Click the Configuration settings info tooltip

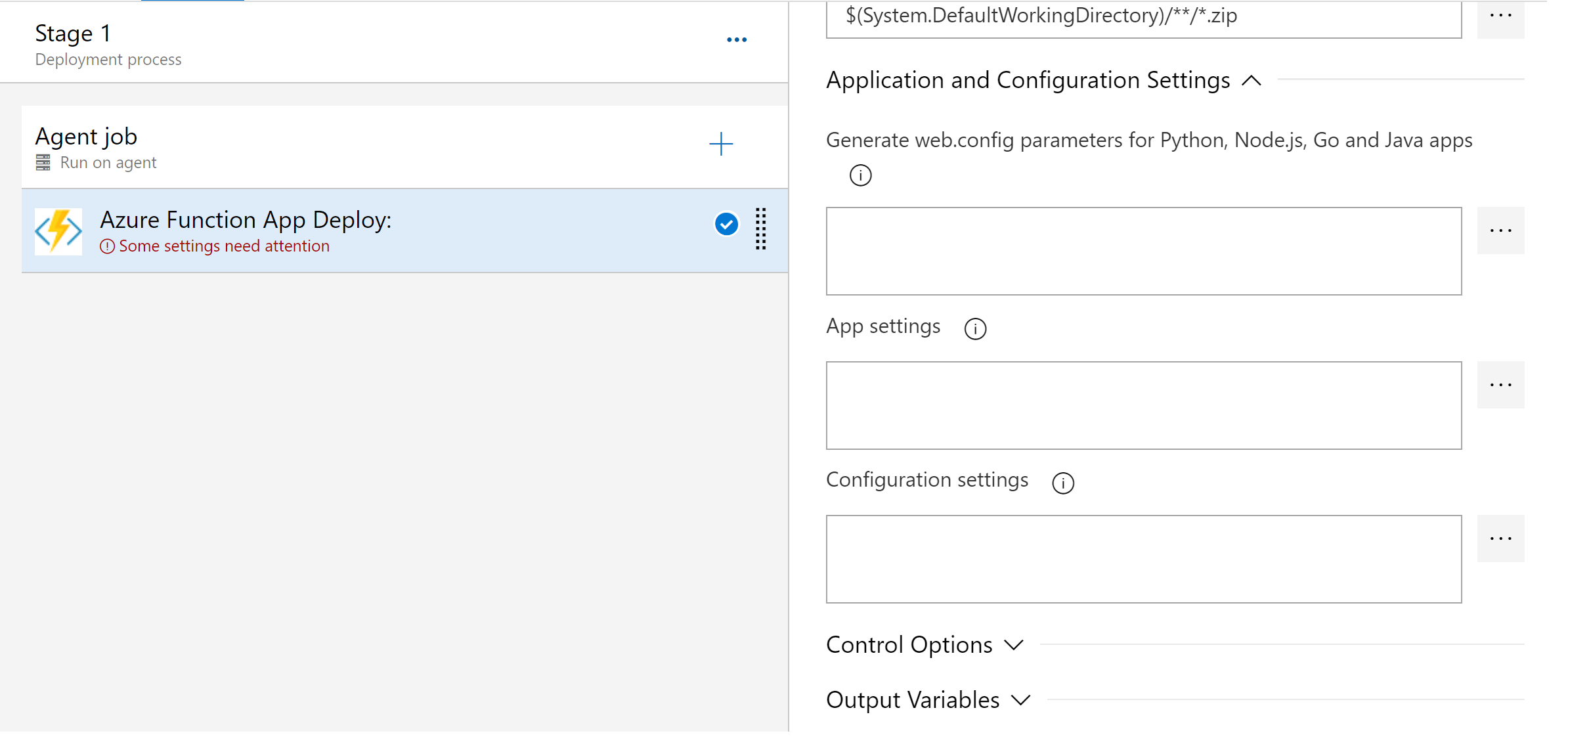[x=1062, y=480]
